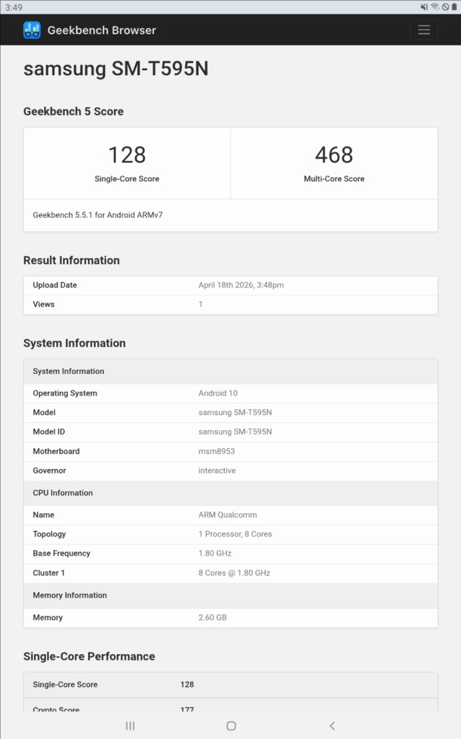Click the Governor row label
The width and height of the screenshot is (461, 739).
(50, 471)
